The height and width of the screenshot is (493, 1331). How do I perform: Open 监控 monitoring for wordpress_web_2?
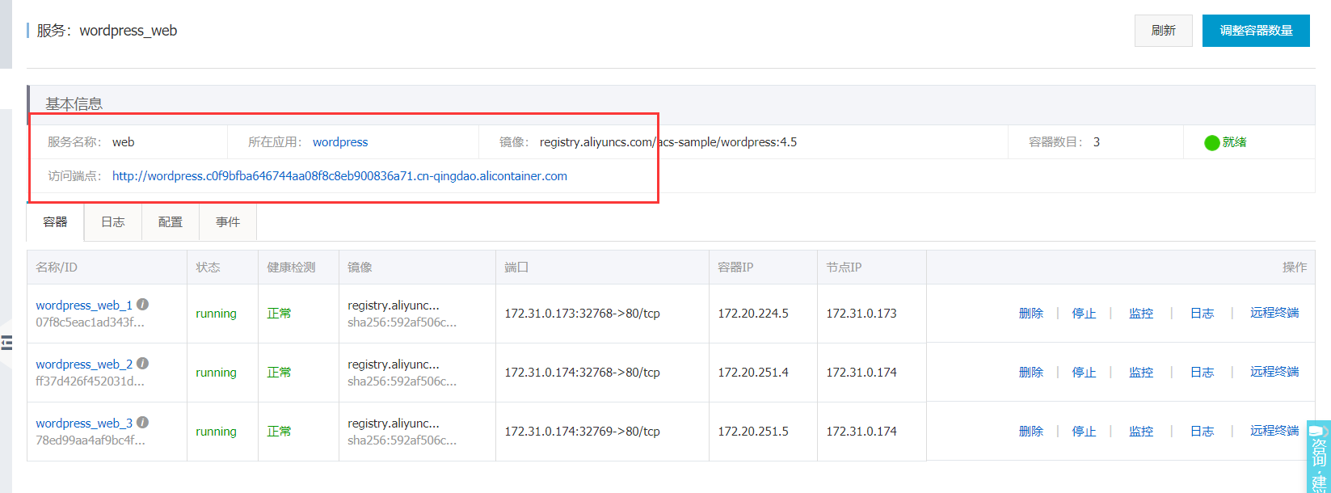[1141, 373]
